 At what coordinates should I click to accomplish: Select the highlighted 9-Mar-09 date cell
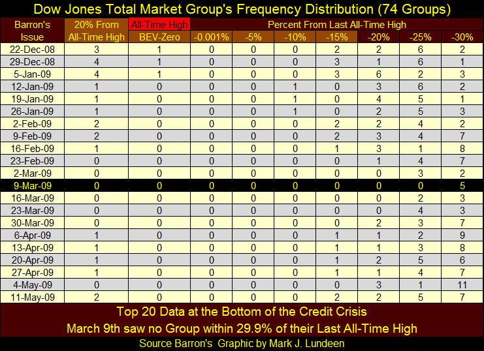[33, 184]
